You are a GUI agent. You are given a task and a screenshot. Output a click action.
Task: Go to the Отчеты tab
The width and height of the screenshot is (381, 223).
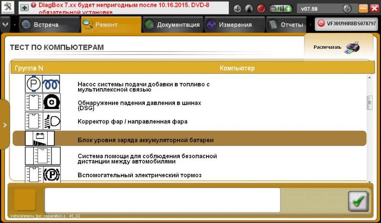[x=287, y=25]
